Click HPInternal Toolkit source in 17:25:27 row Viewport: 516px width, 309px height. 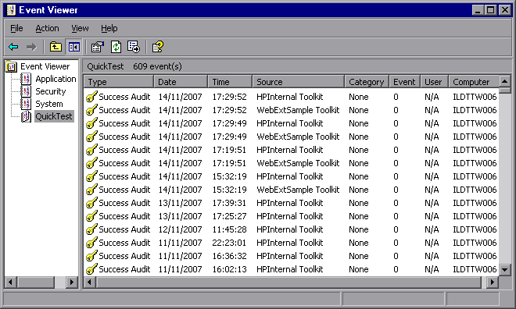289,216
